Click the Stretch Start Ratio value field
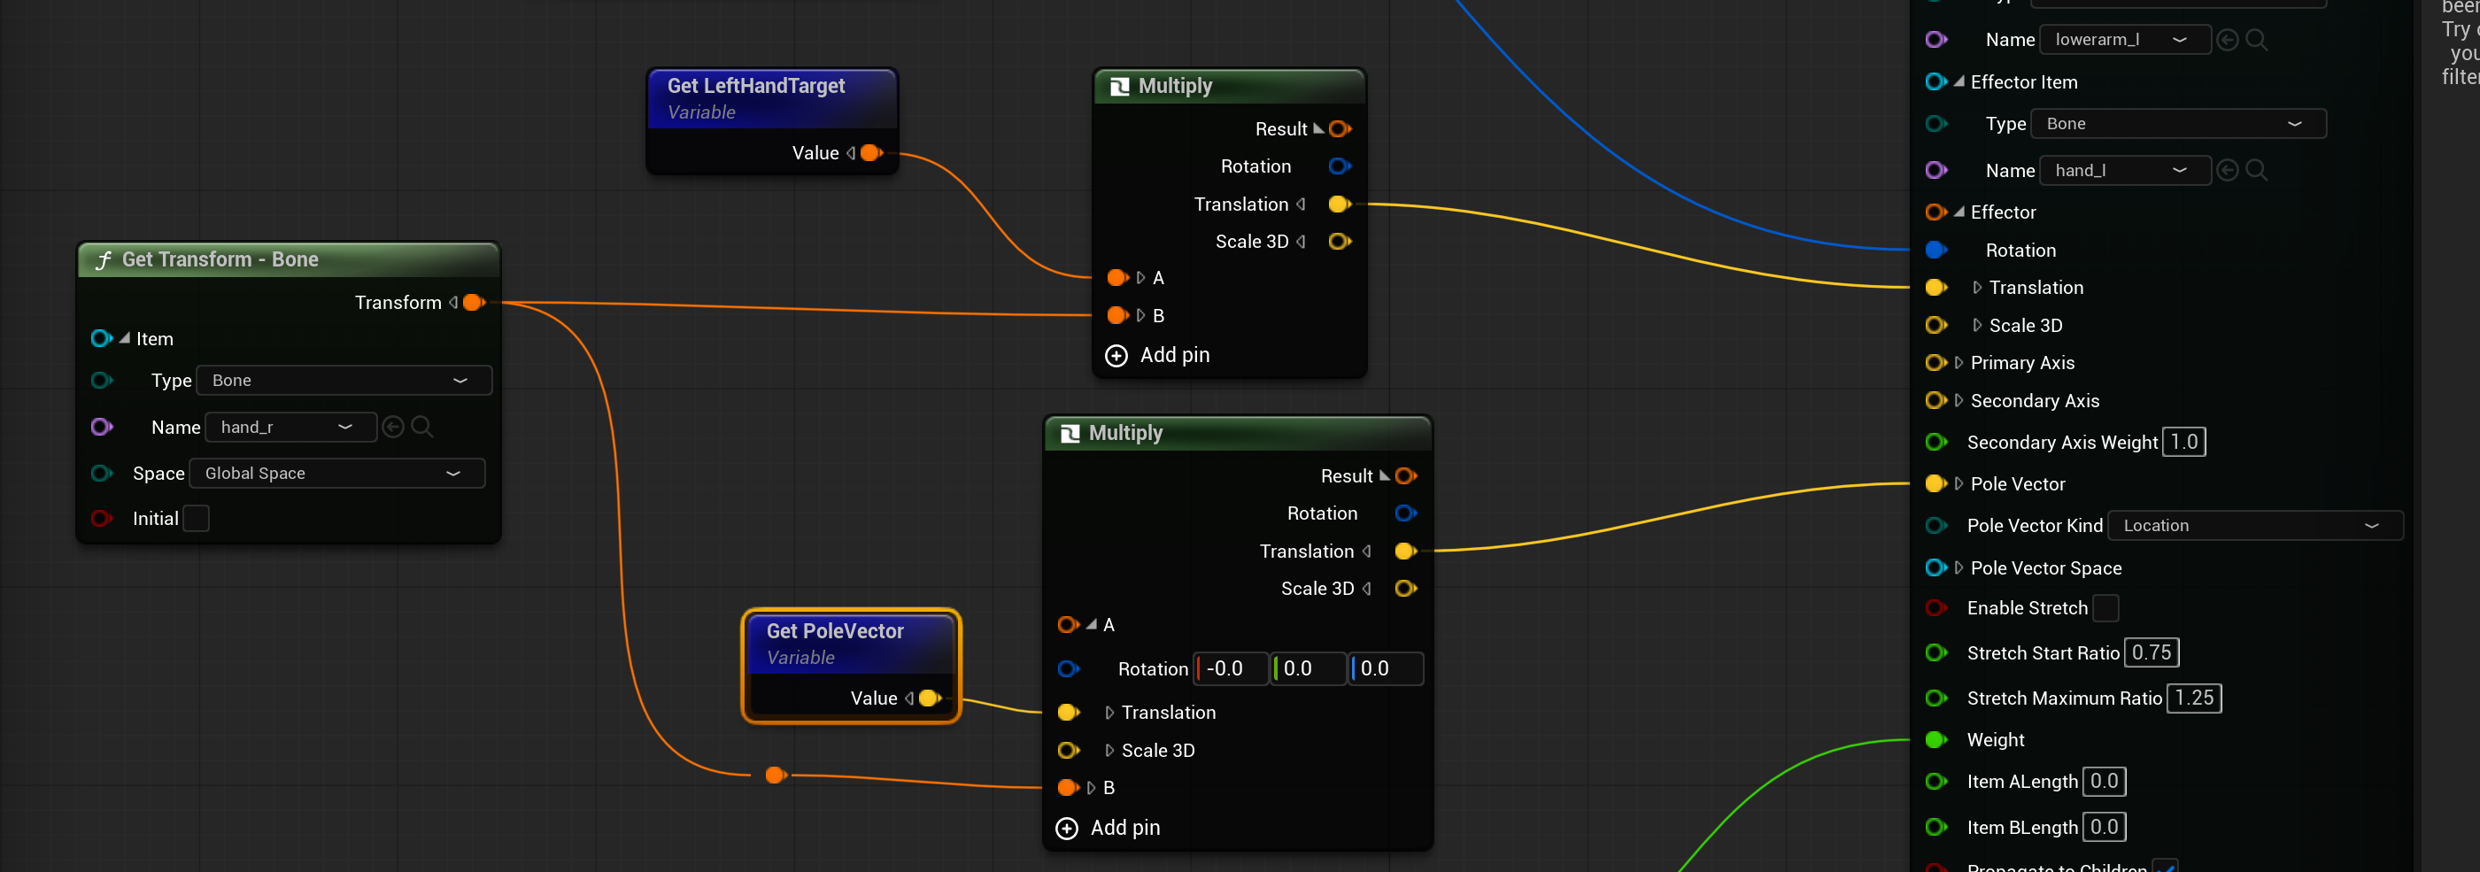2480x872 pixels. [x=2151, y=652]
